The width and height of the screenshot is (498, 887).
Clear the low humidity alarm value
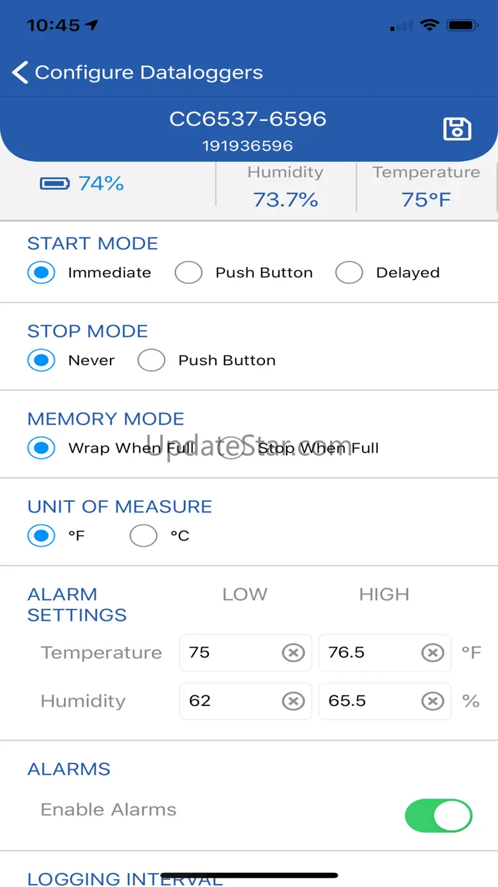pyautogui.click(x=293, y=702)
